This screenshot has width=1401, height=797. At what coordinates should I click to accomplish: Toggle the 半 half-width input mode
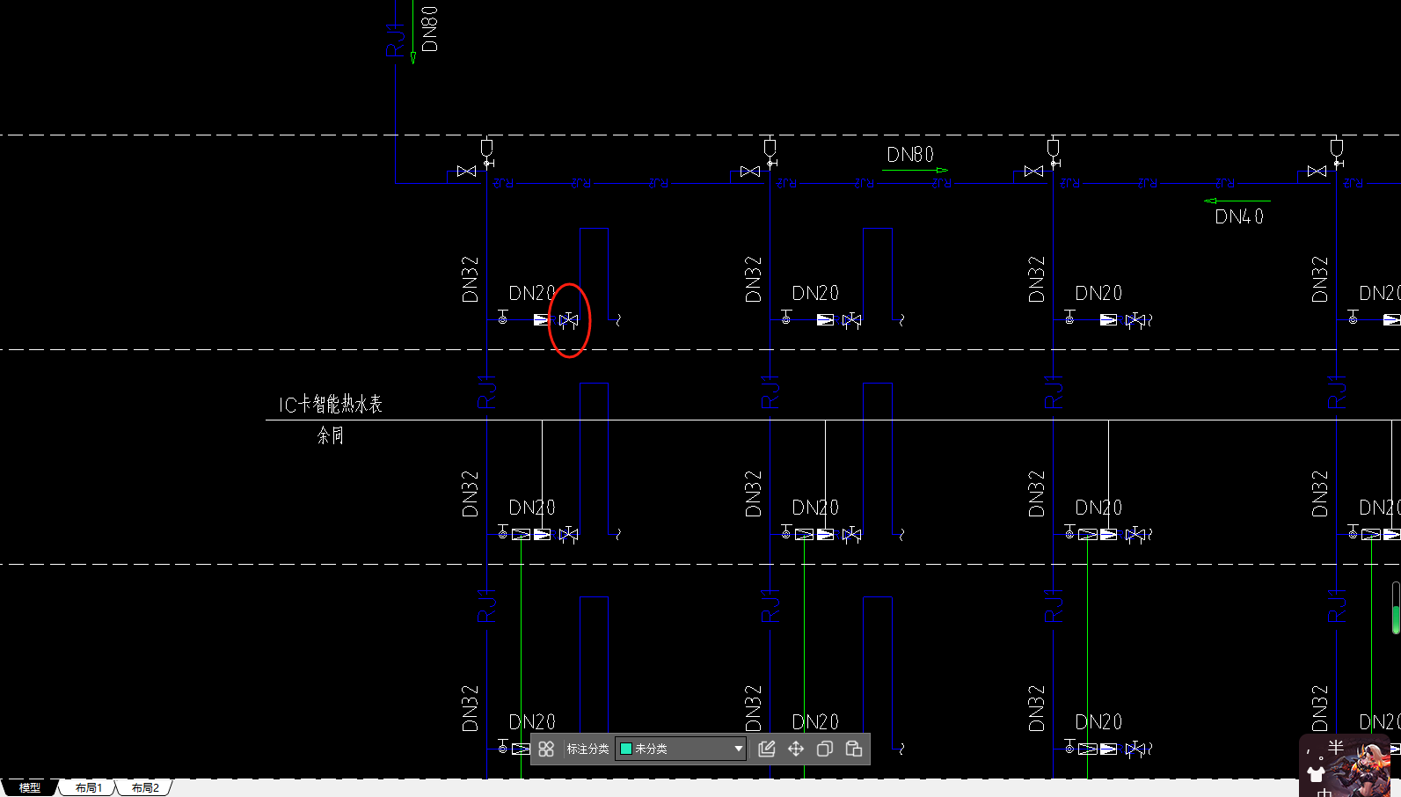pyautogui.click(x=1336, y=747)
